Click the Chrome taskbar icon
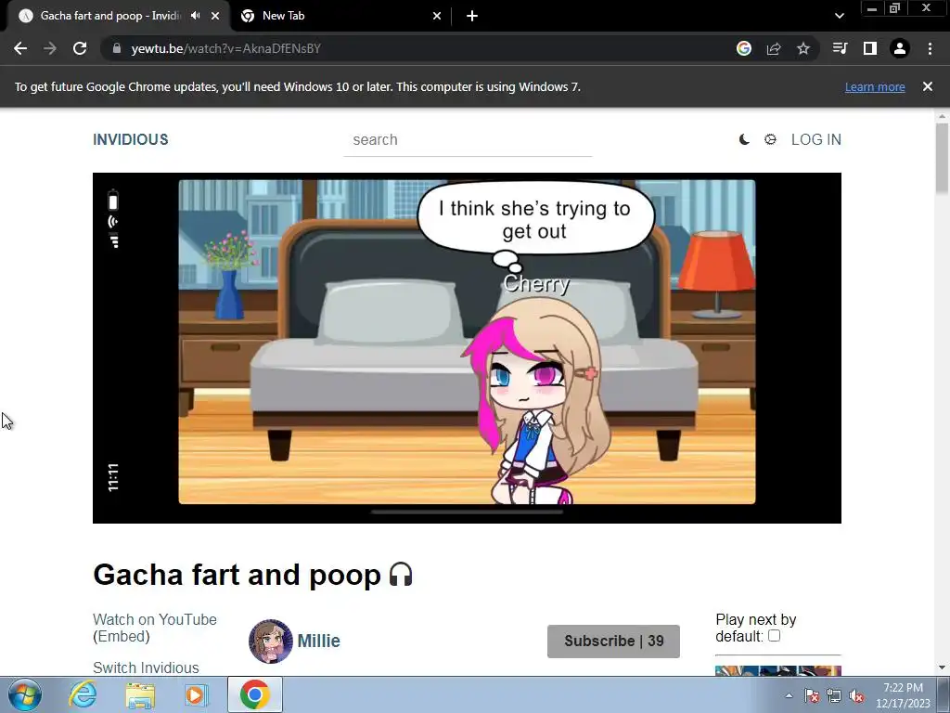This screenshot has width=950, height=713. (x=254, y=694)
